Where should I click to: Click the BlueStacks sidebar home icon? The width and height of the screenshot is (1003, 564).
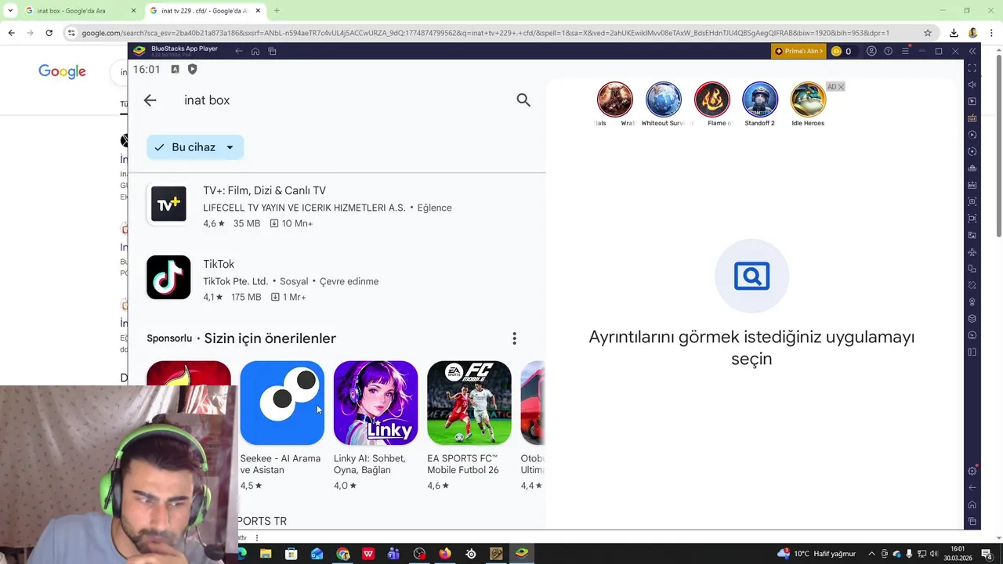(972, 504)
